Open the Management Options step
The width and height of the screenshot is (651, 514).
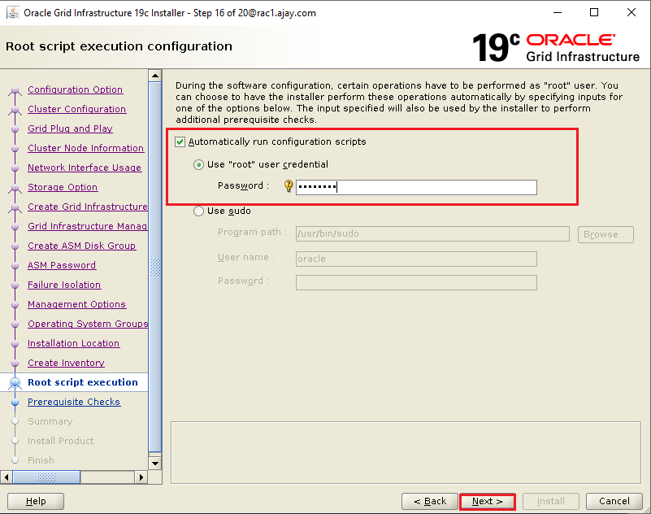click(77, 304)
